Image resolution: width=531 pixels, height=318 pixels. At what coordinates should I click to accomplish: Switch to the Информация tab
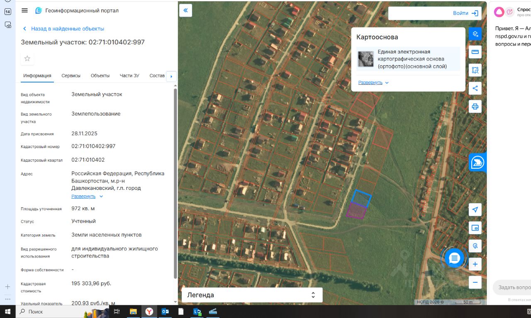pyautogui.click(x=37, y=76)
